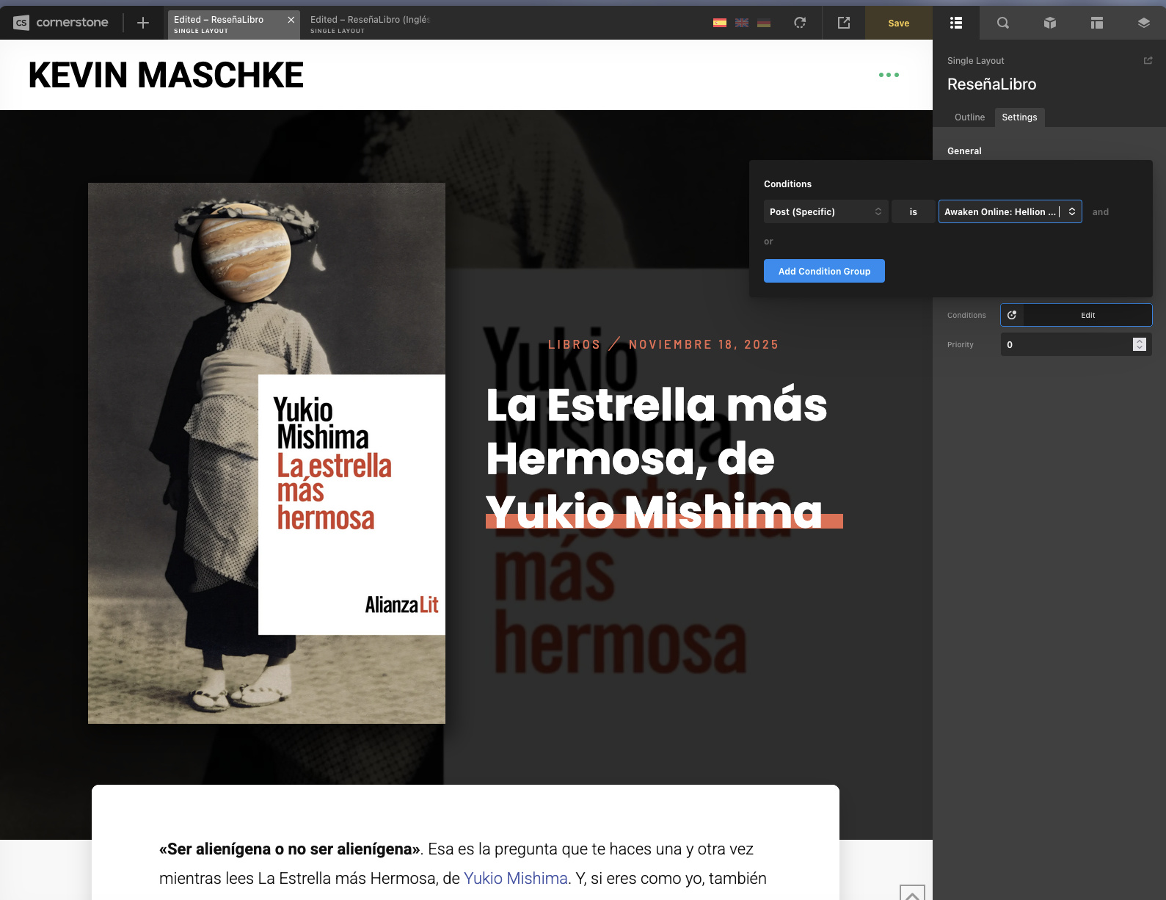1166x900 pixels.
Task: Switch preview language to Spanish flag
Action: point(720,23)
